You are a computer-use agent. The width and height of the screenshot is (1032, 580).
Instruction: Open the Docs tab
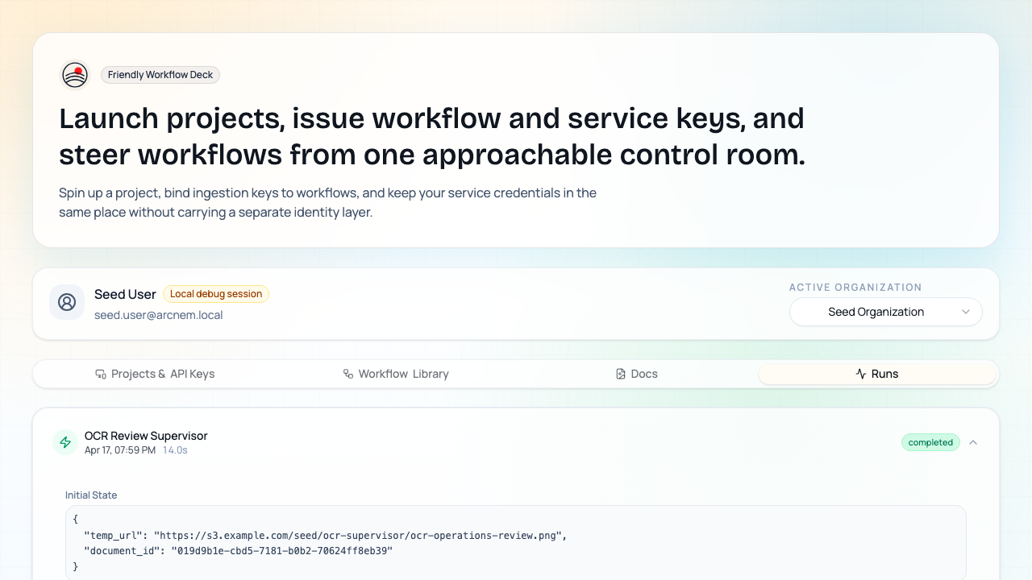coord(636,374)
